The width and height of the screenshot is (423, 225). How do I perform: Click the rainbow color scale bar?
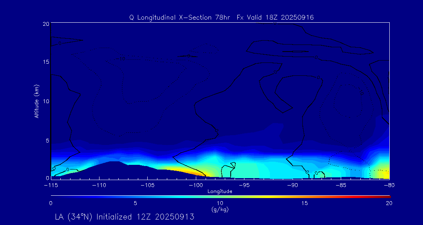coord(221,196)
